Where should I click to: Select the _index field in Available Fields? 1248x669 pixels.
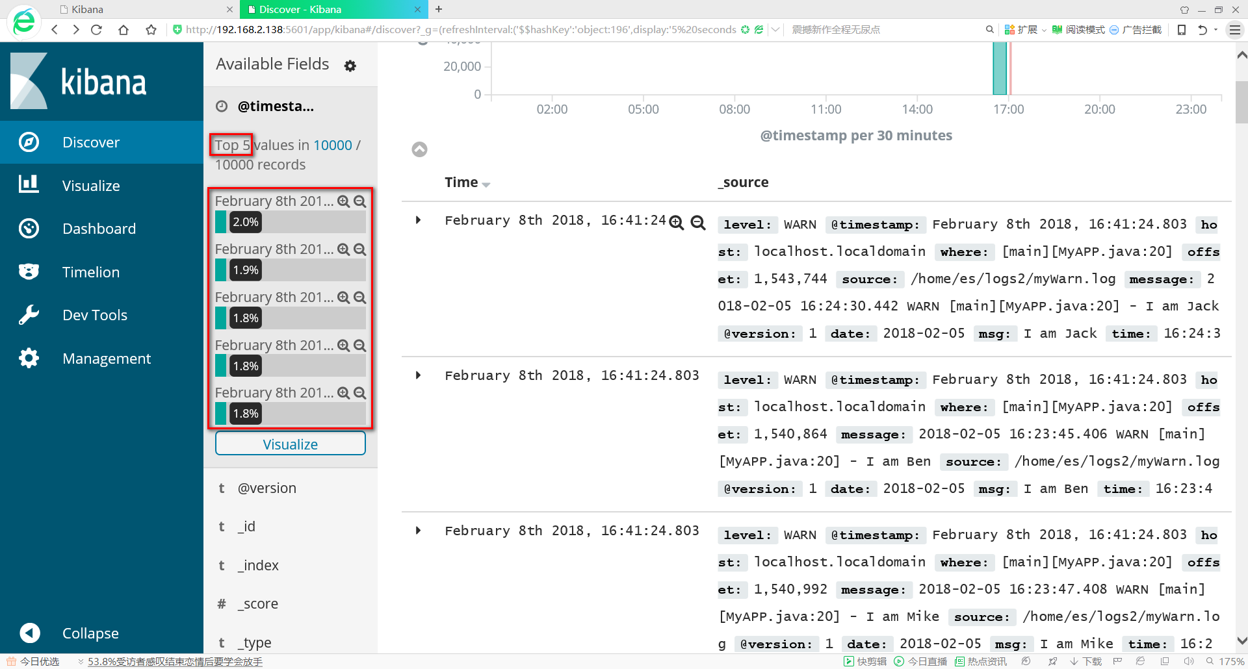tap(258, 565)
